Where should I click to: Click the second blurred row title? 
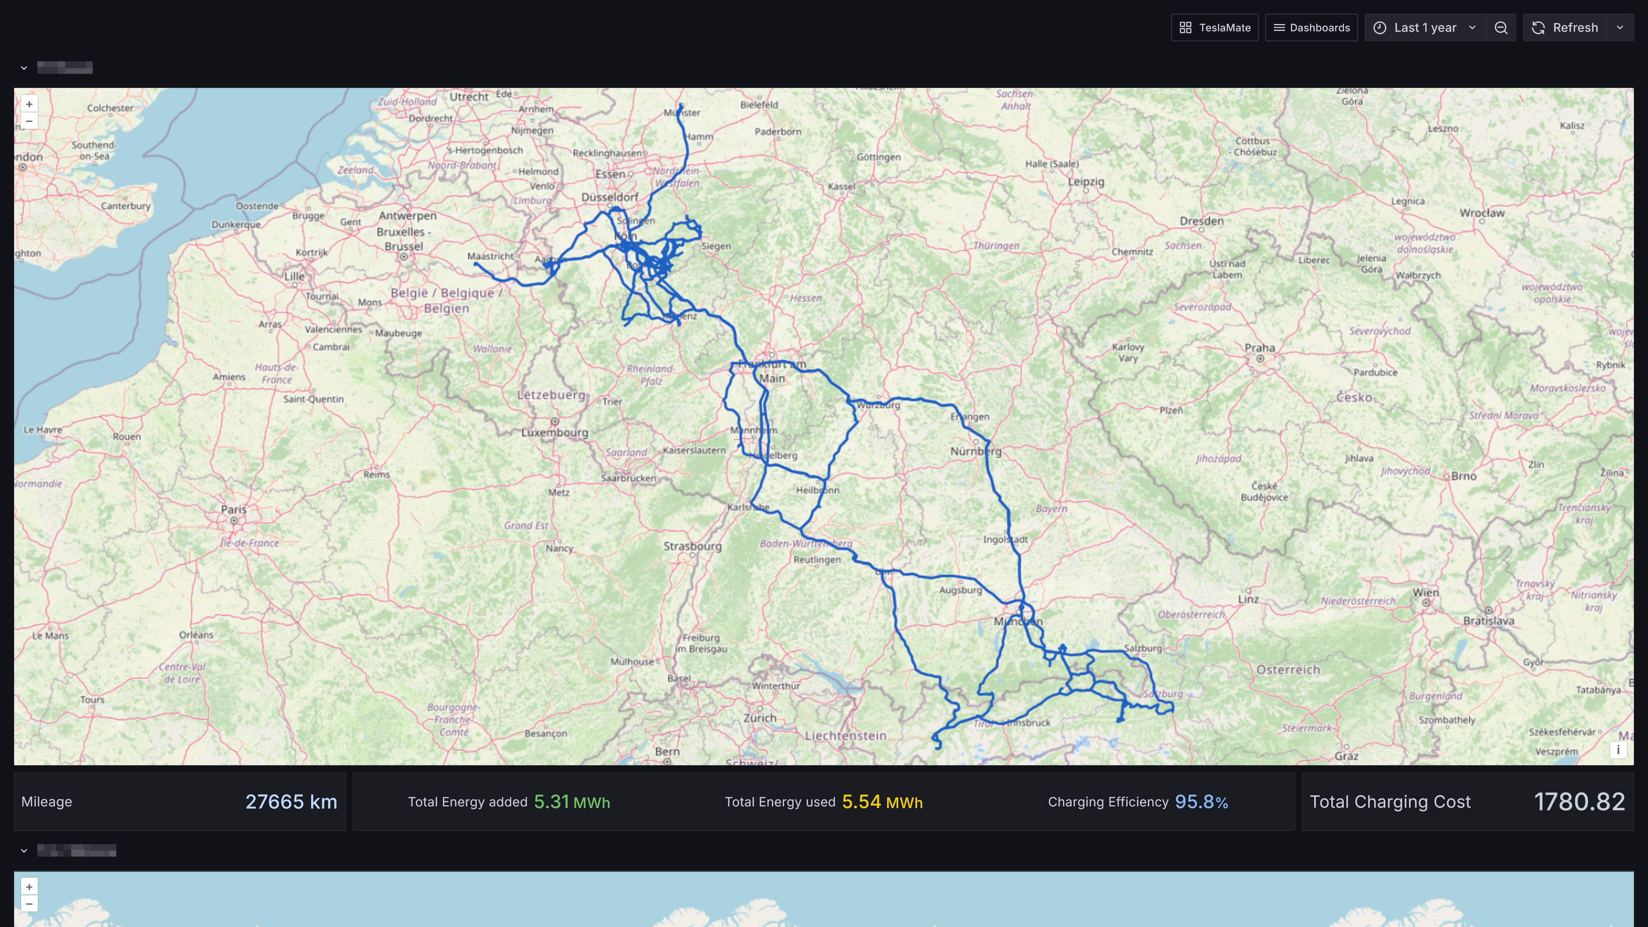[x=77, y=851]
